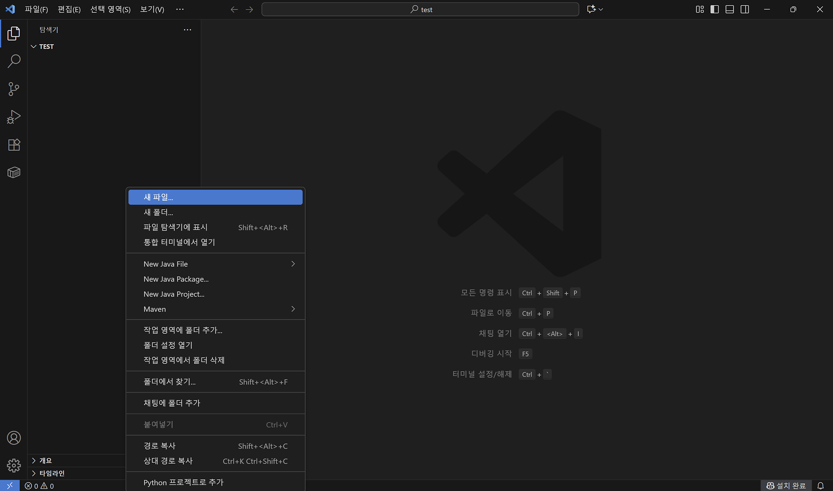833x491 pixels.
Task: Open the Manage gear settings icon
Action: (14, 465)
